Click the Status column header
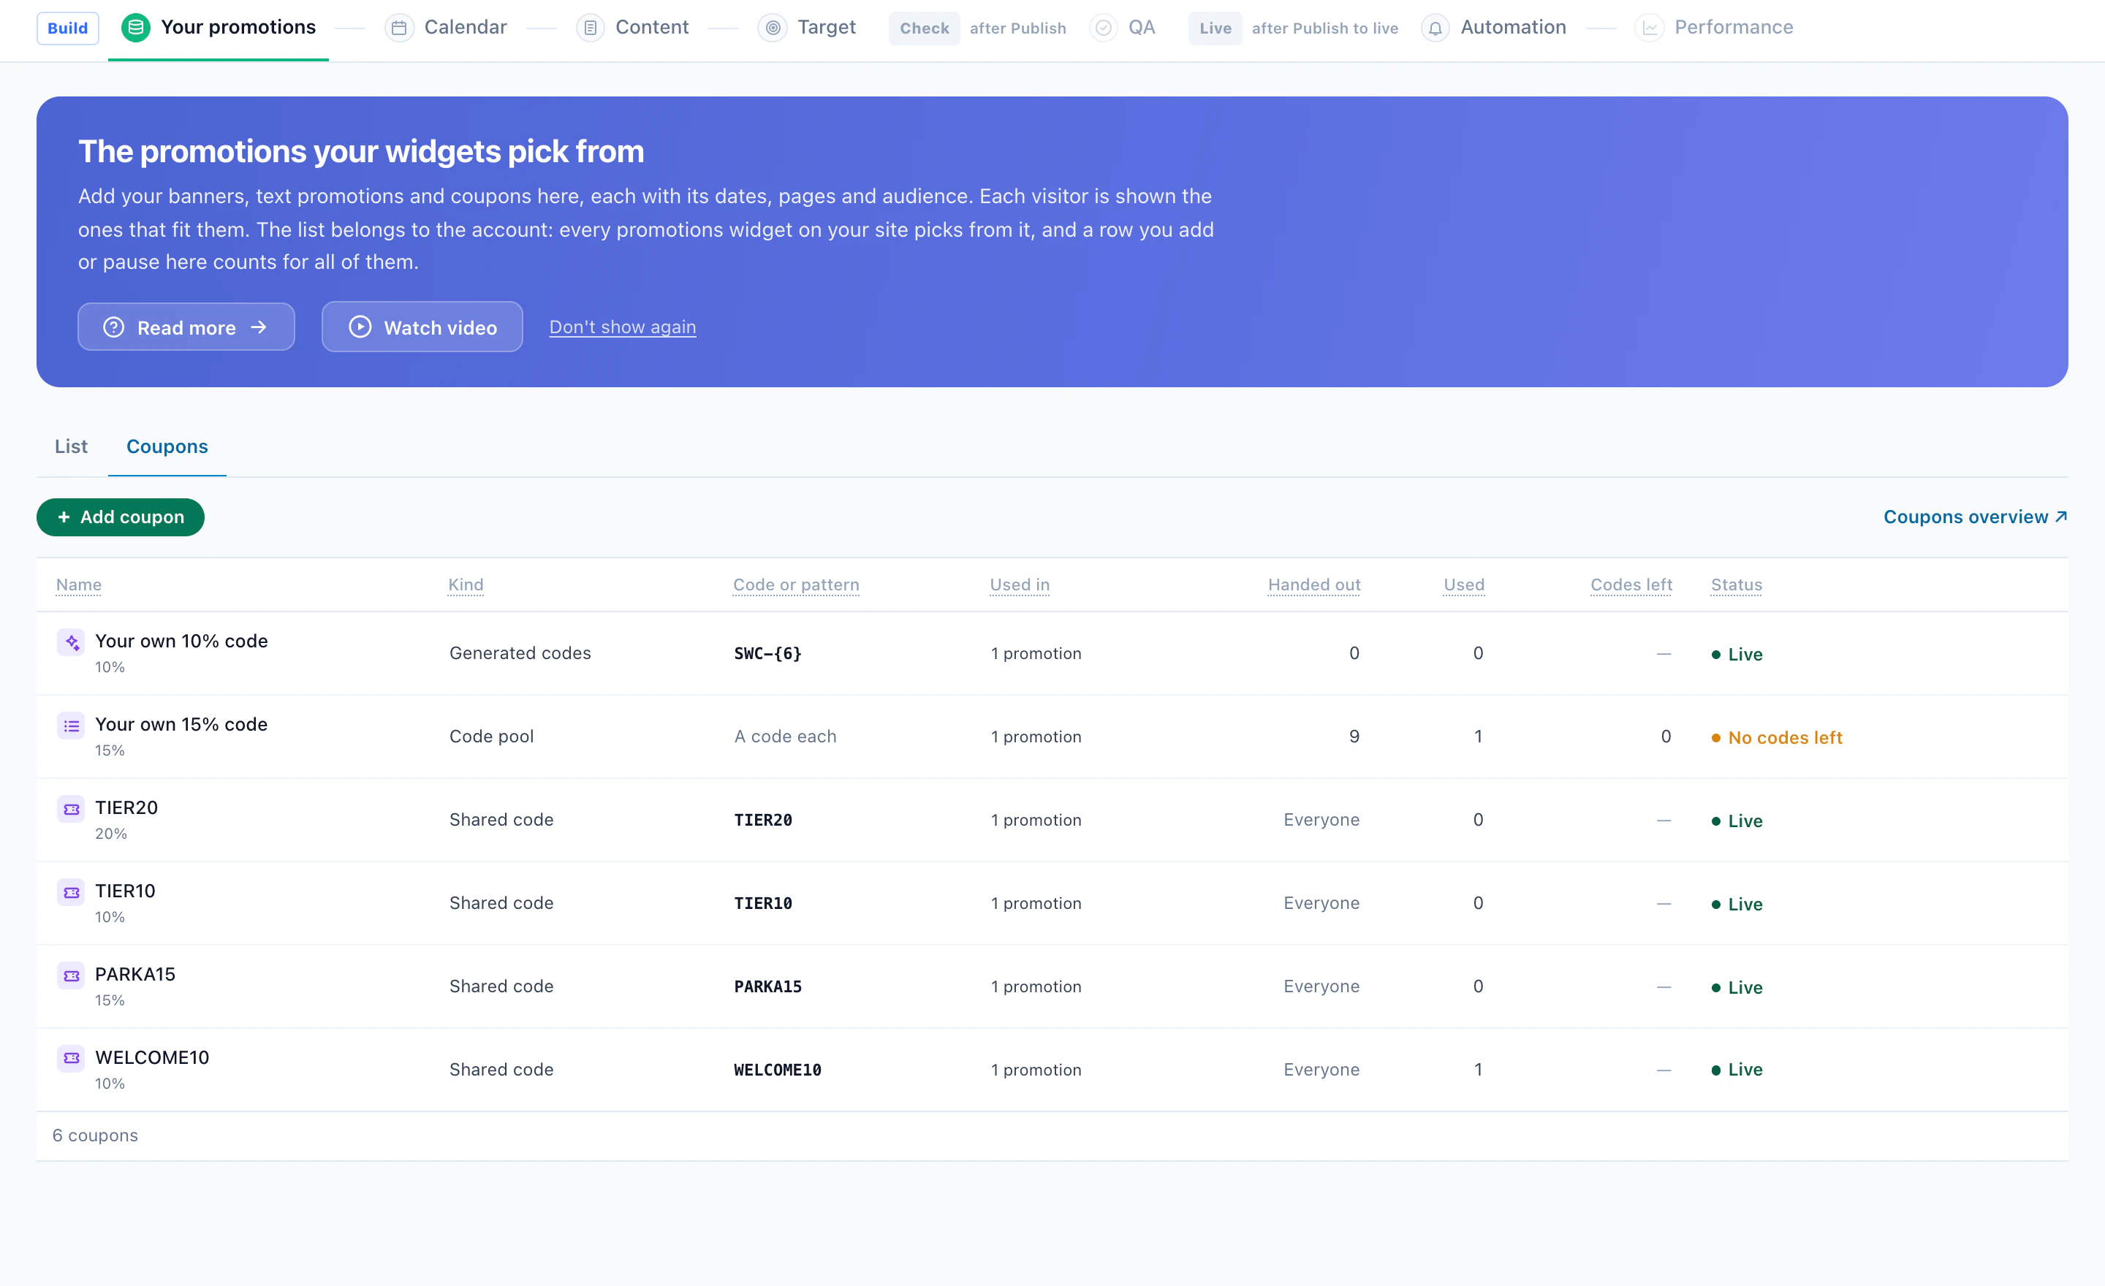Screen dimensions: 2105x1286 [x=1736, y=585]
